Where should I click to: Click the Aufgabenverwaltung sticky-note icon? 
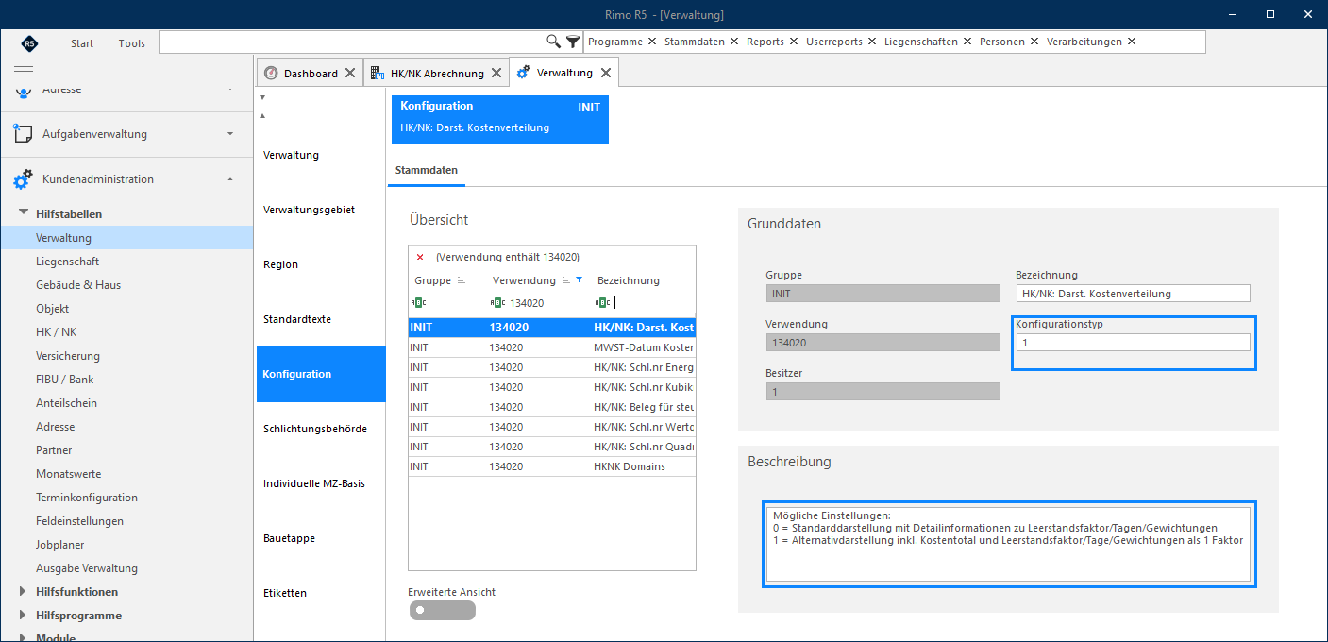click(x=24, y=134)
